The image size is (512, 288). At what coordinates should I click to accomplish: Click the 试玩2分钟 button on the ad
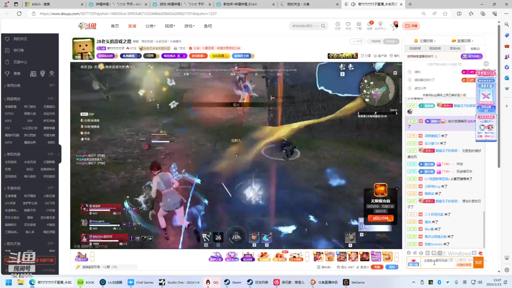pos(381,218)
